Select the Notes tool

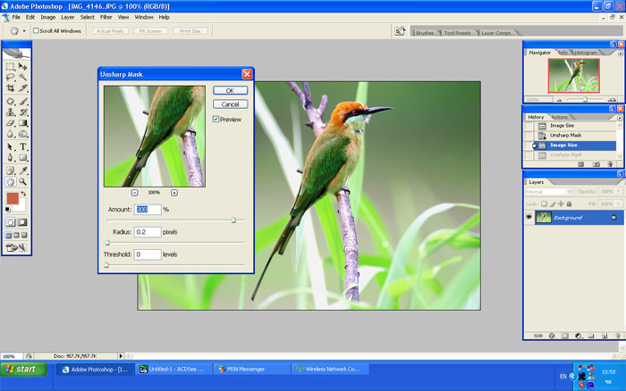point(11,171)
